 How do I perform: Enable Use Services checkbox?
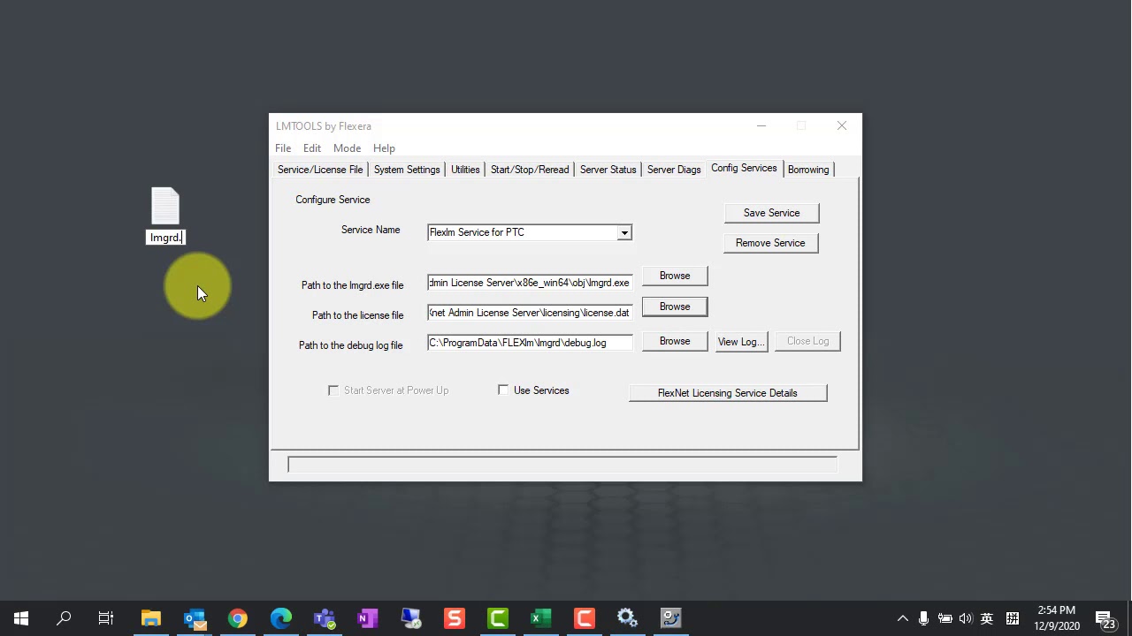(x=503, y=390)
